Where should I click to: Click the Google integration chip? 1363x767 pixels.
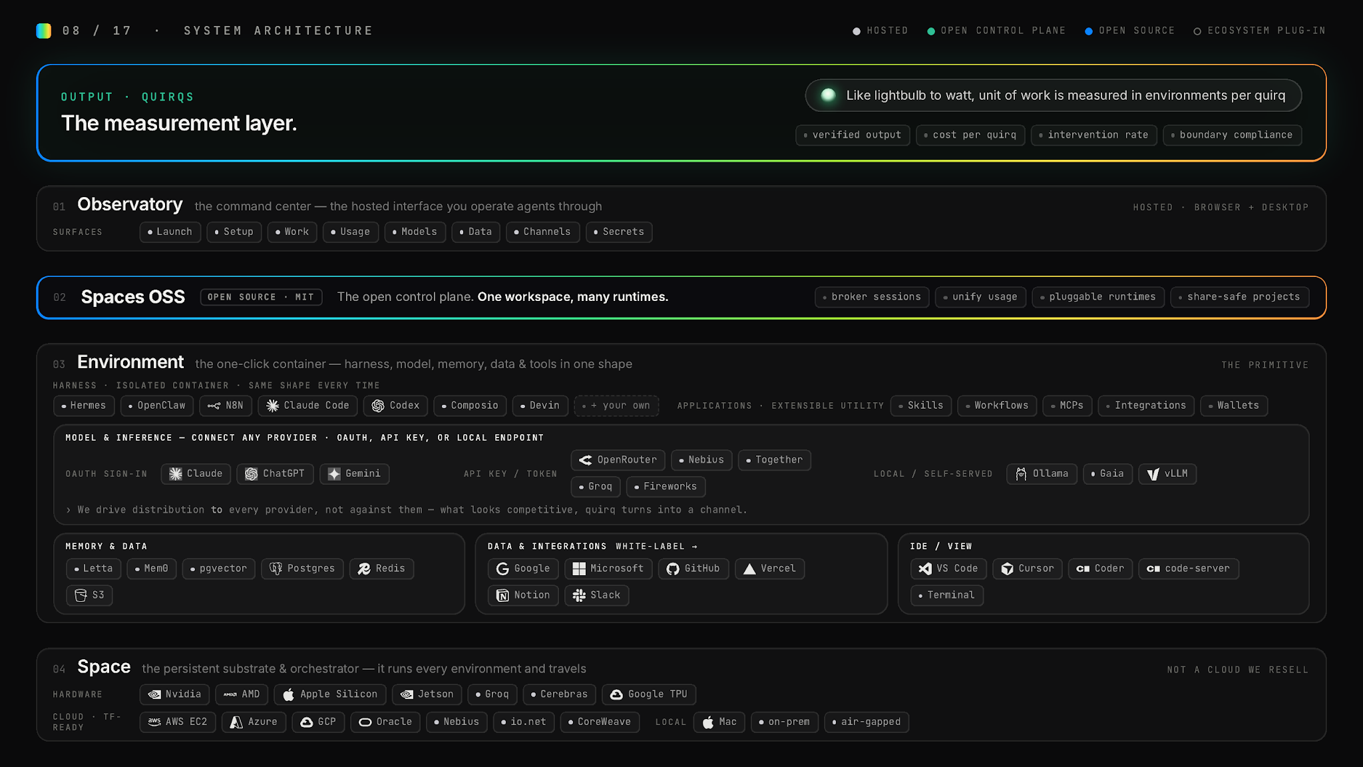click(x=523, y=569)
